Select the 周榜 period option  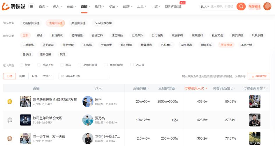(x=22, y=76)
